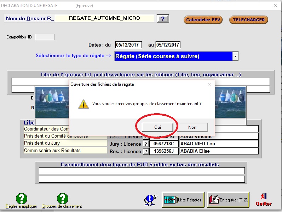This screenshot has height=212, width=282.
Task: Click the first event title line field
Action: tap(140, 81)
